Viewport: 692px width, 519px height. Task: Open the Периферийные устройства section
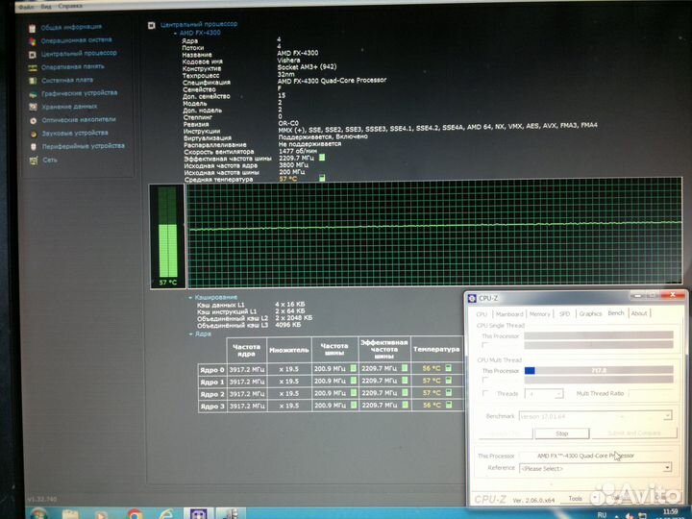pos(83,146)
